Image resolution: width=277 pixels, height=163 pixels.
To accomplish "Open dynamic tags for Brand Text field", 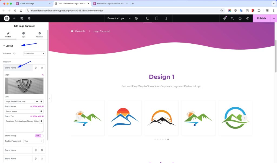I will coord(41,121).
